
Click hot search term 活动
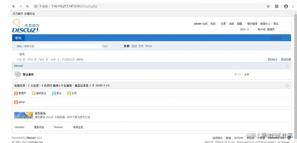tap(134, 46)
